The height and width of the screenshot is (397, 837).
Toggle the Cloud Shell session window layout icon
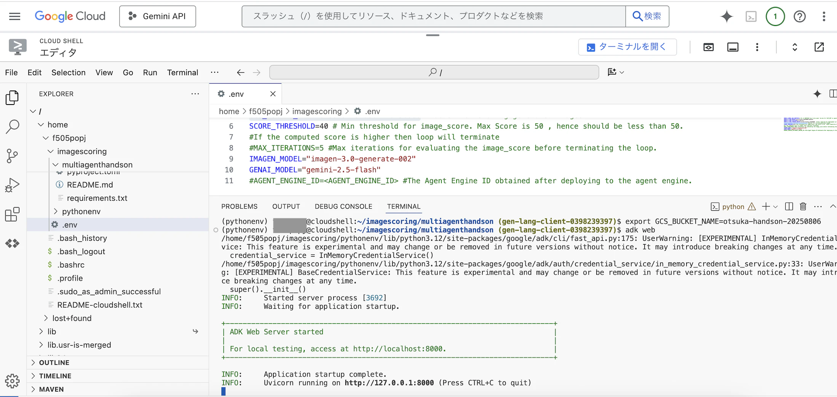(x=733, y=47)
